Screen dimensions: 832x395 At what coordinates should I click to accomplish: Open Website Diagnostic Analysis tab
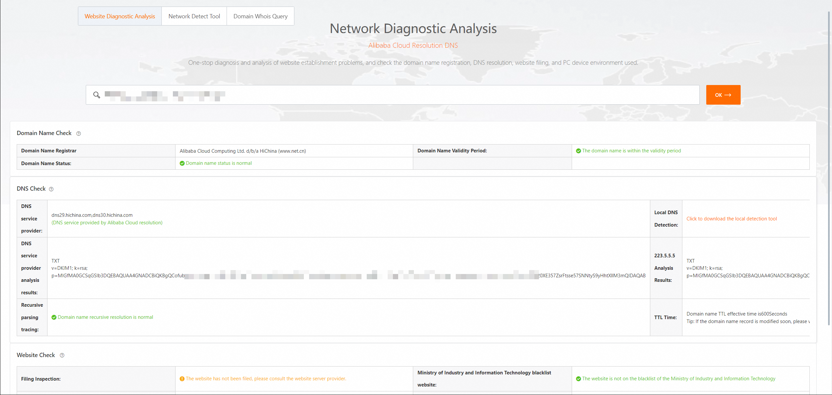tap(120, 16)
